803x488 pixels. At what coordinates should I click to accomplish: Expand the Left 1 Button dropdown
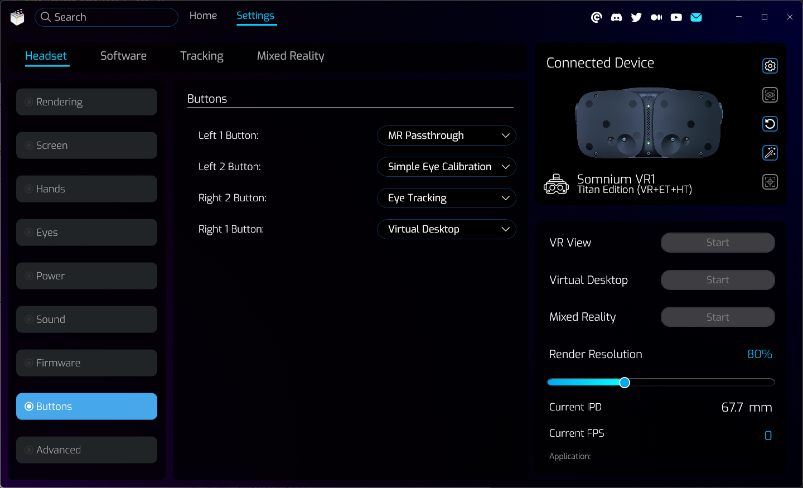447,136
